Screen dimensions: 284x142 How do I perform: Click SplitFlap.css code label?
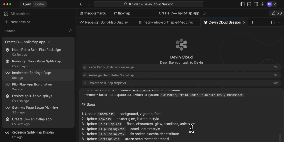[110, 124]
